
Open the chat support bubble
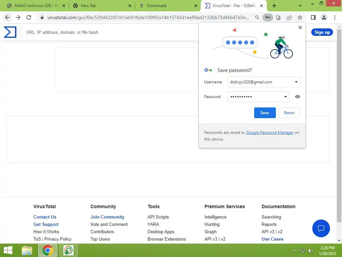click(321, 228)
